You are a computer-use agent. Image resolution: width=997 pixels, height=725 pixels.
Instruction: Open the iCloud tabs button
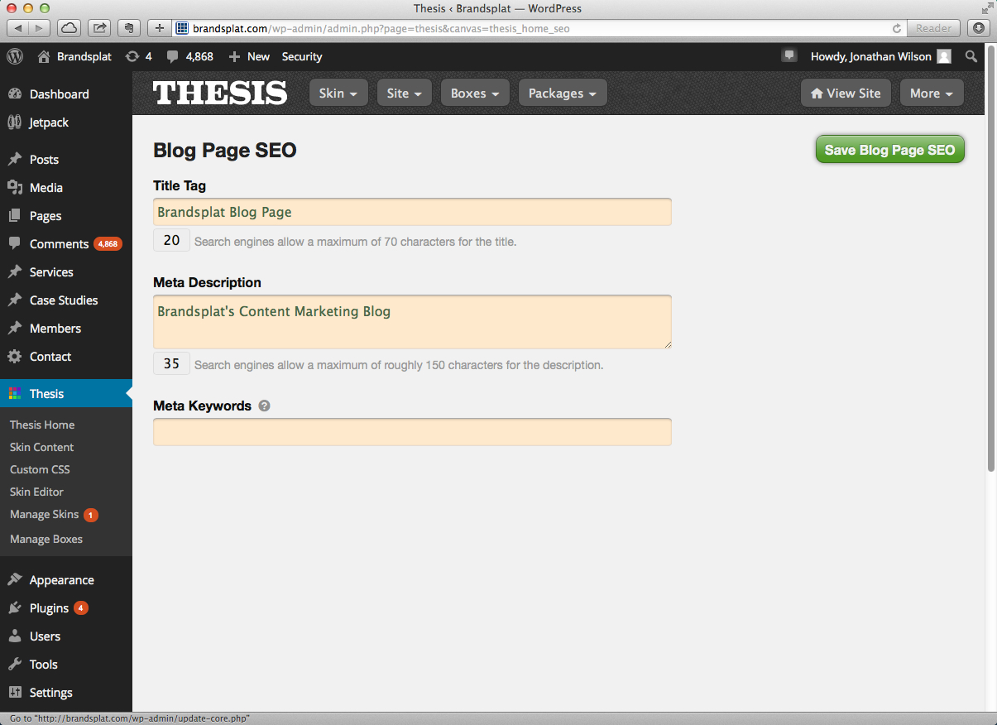70,28
